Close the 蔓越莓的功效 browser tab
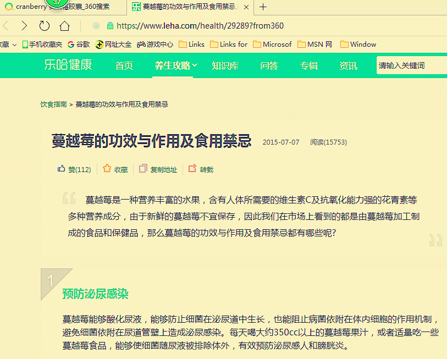The height and width of the screenshot is (359, 447). 246,7
